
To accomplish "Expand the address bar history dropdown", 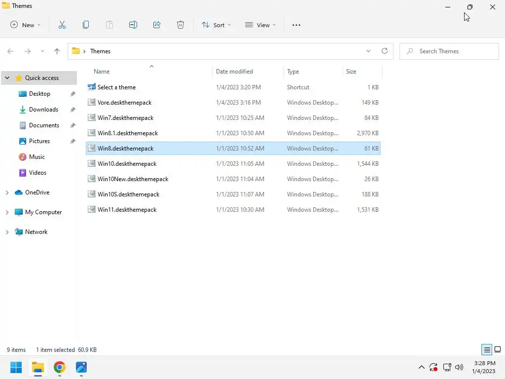I will pyautogui.click(x=368, y=51).
